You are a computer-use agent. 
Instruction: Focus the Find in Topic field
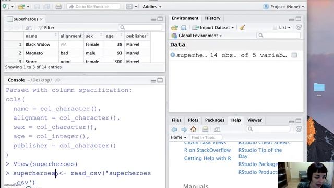(205, 137)
